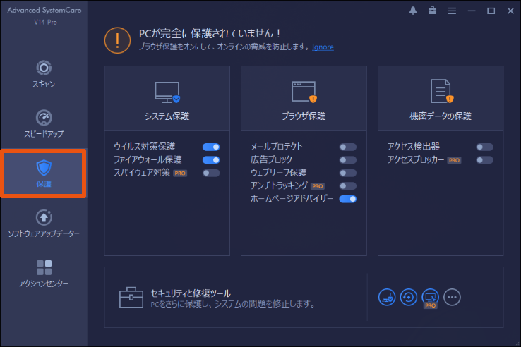Enable アクセス検出器 toggle
This screenshot has width=521, height=347.
click(484, 147)
